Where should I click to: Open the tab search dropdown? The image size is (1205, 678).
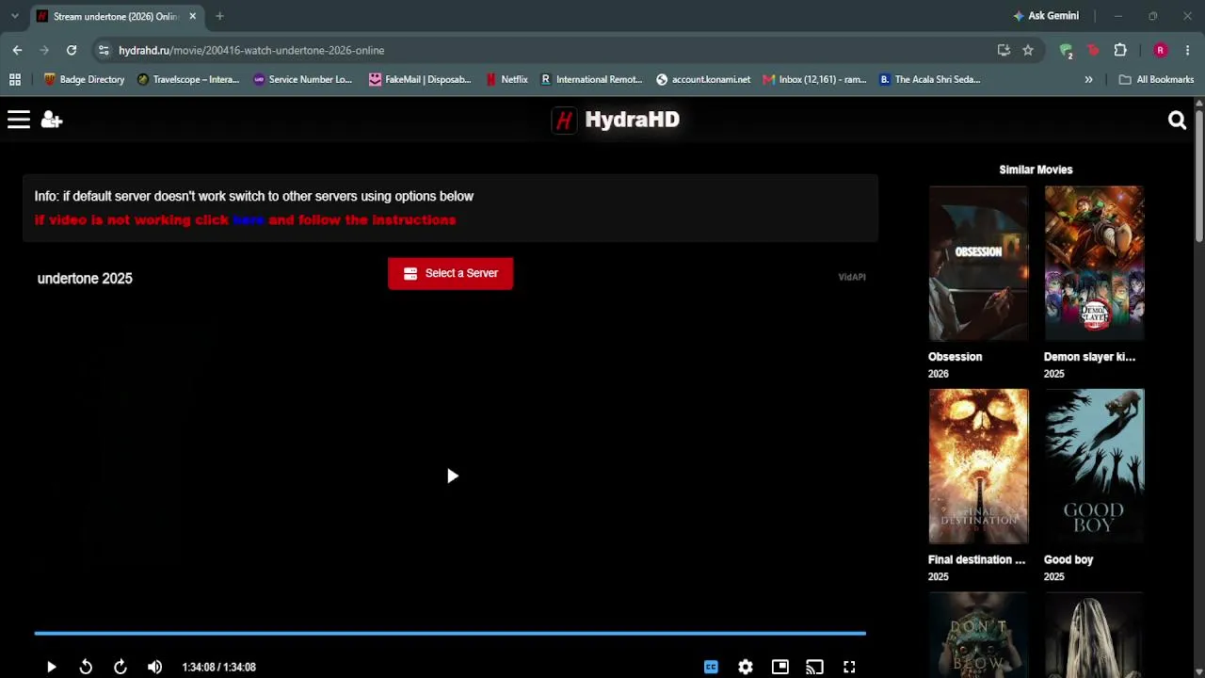pyautogui.click(x=14, y=16)
